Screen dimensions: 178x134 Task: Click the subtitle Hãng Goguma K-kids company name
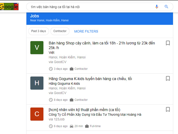pos(64,84)
